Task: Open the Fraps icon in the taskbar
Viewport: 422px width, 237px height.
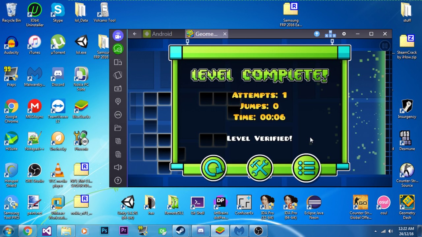Action: point(142,231)
